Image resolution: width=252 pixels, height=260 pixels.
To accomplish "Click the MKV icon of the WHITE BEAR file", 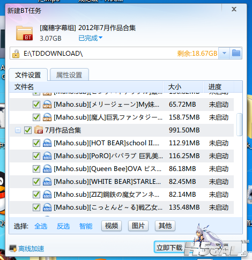I will 47,182.
